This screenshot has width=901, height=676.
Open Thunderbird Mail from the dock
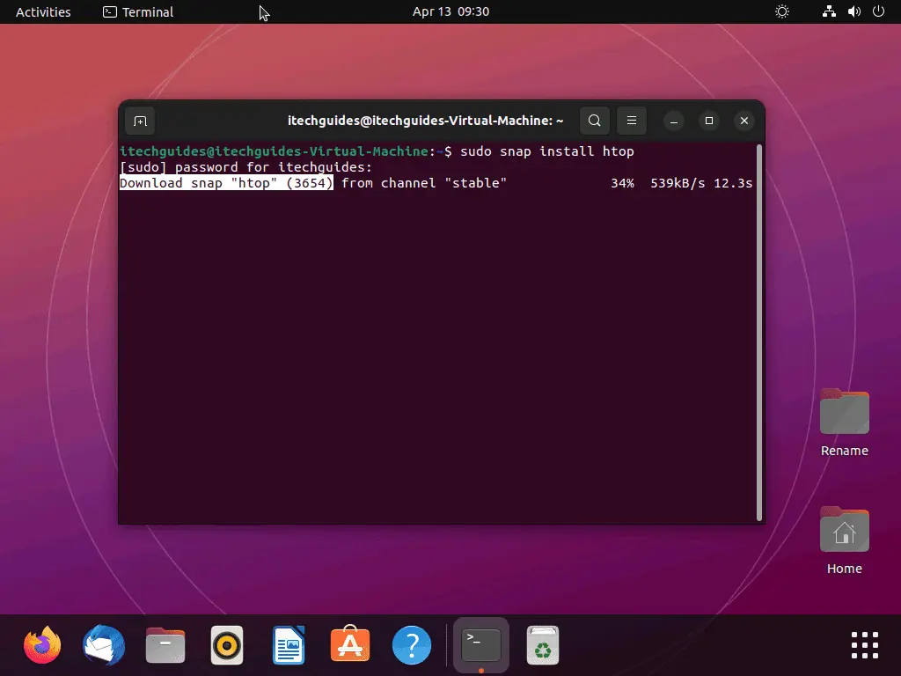[x=104, y=646]
